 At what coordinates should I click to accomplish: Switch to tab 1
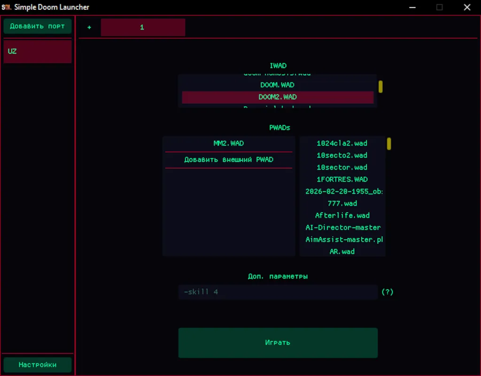[143, 27]
